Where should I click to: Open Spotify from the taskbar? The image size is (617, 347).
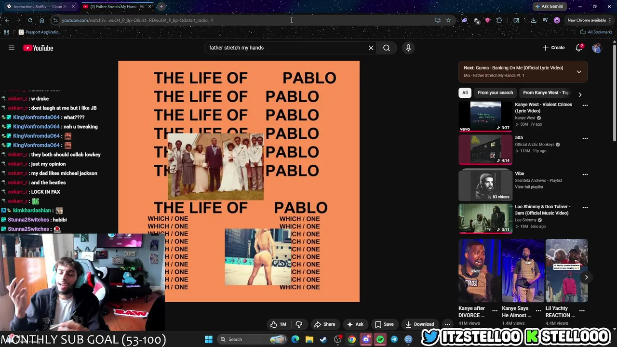pyautogui.click(x=380, y=339)
